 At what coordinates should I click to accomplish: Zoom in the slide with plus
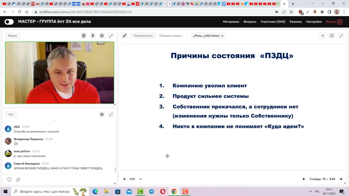click(124, 179)
